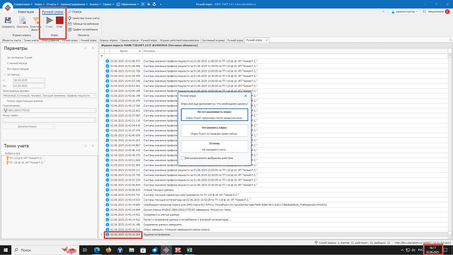Select the С начала месяца radio option
Screen dimensions: 453x255
click(x=5, y=63)
